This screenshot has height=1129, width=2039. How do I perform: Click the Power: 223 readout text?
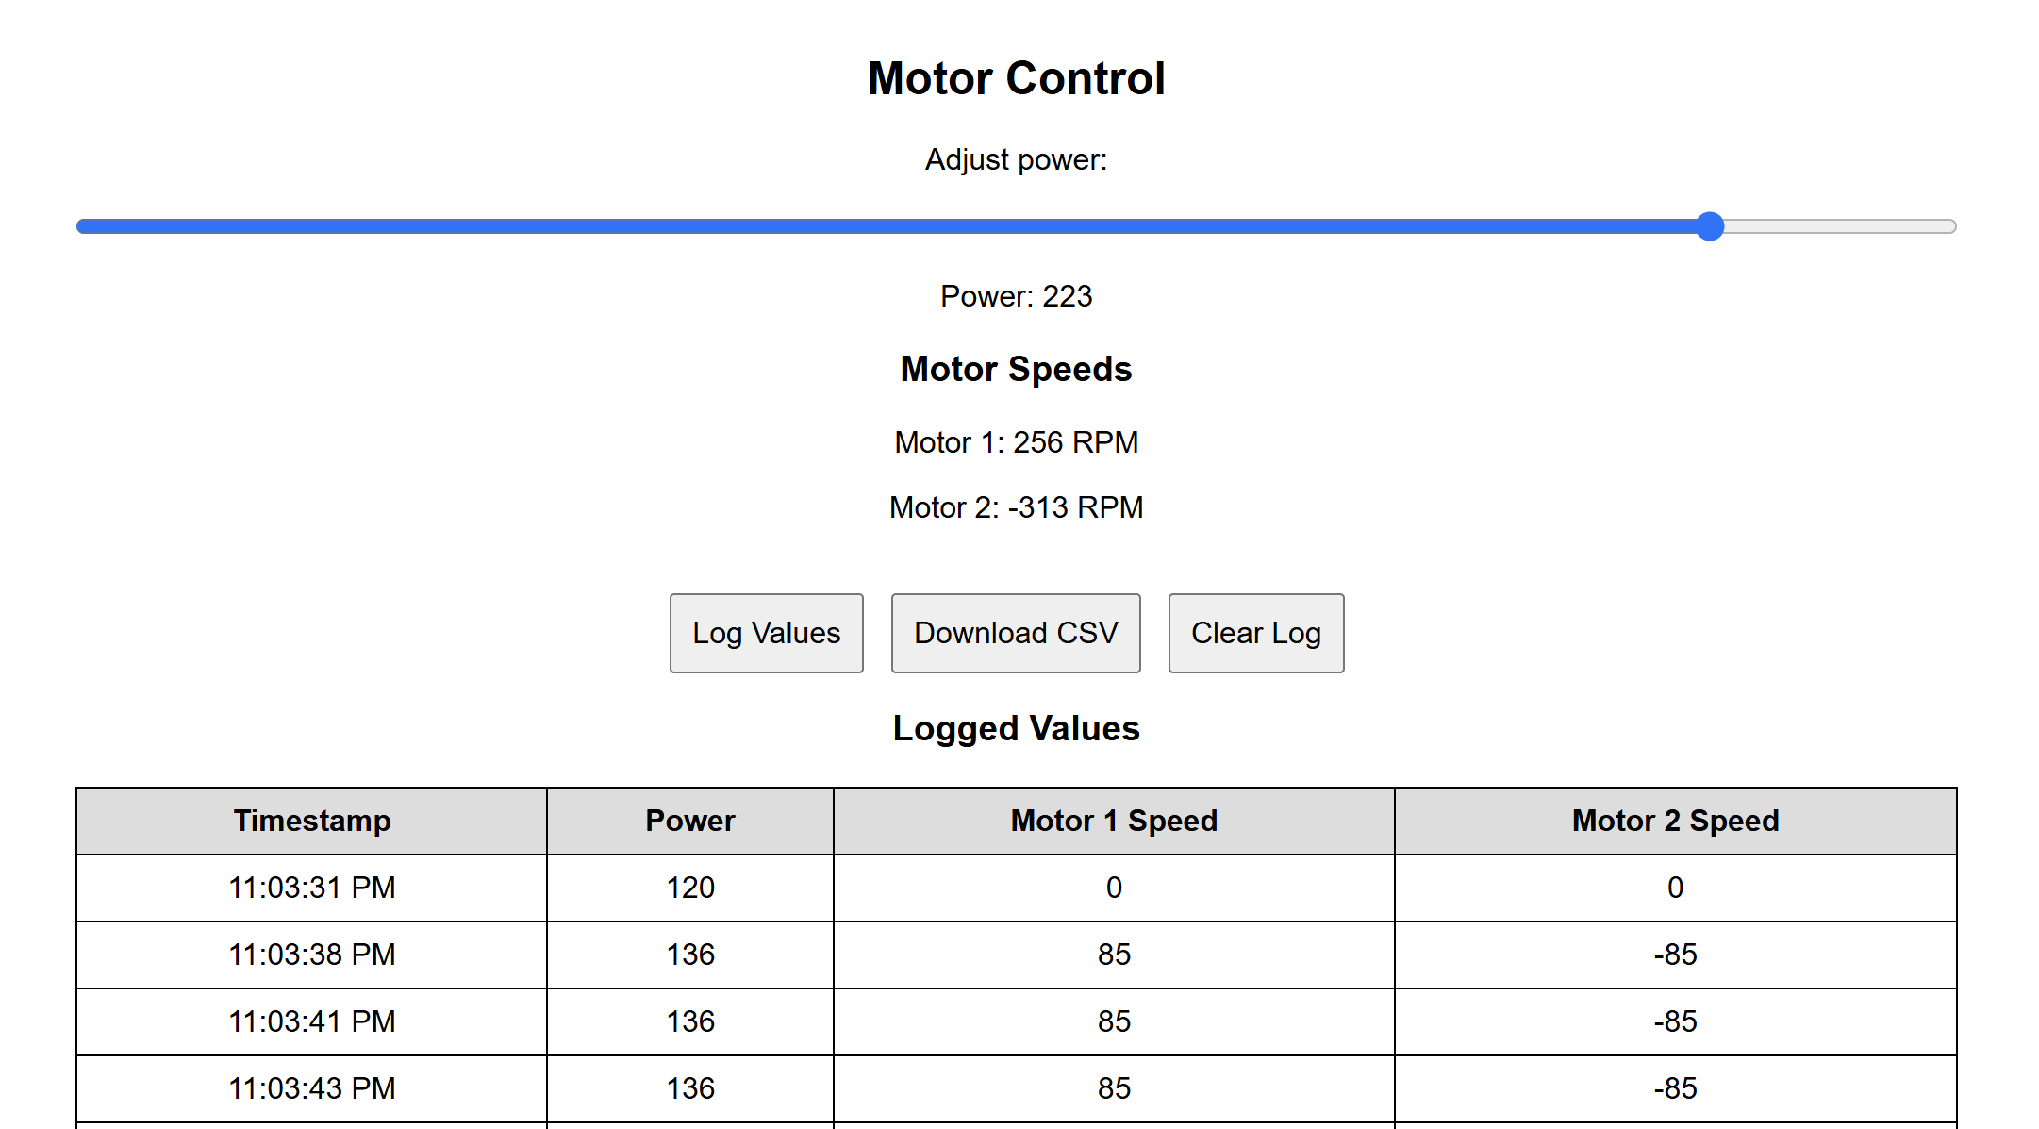[1016, 296]
